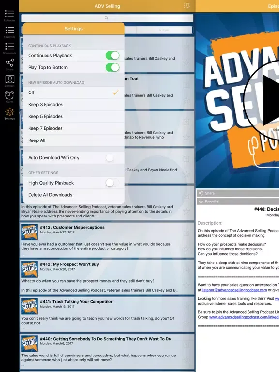Open episode #440: Getting Somebody To Do Something

107,351
